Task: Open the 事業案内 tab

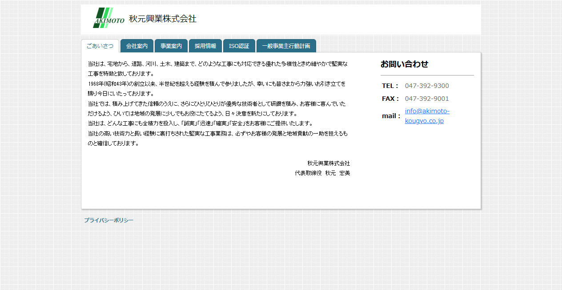Action: coord(171,45)
